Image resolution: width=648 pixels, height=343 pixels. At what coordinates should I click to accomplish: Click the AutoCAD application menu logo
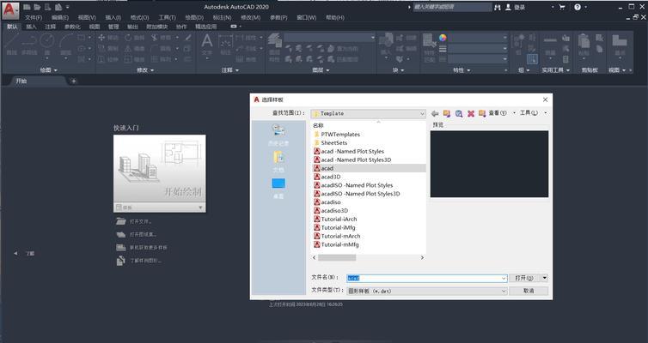pos(10,10)
